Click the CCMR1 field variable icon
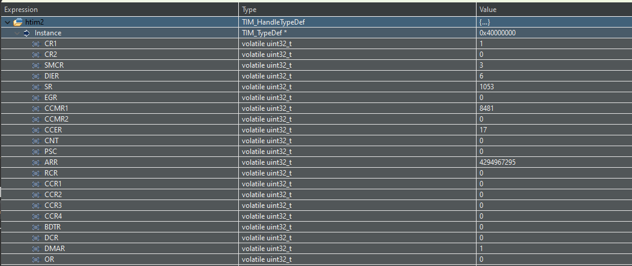This screenshot has height=266, width=632. coord(36,108)
